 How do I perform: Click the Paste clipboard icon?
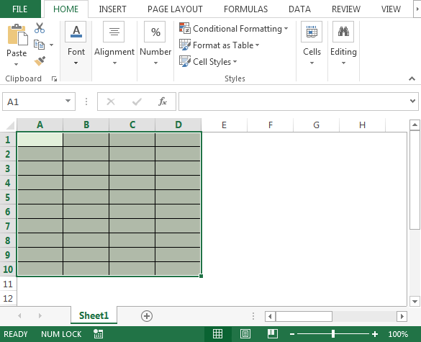(17, 35)
